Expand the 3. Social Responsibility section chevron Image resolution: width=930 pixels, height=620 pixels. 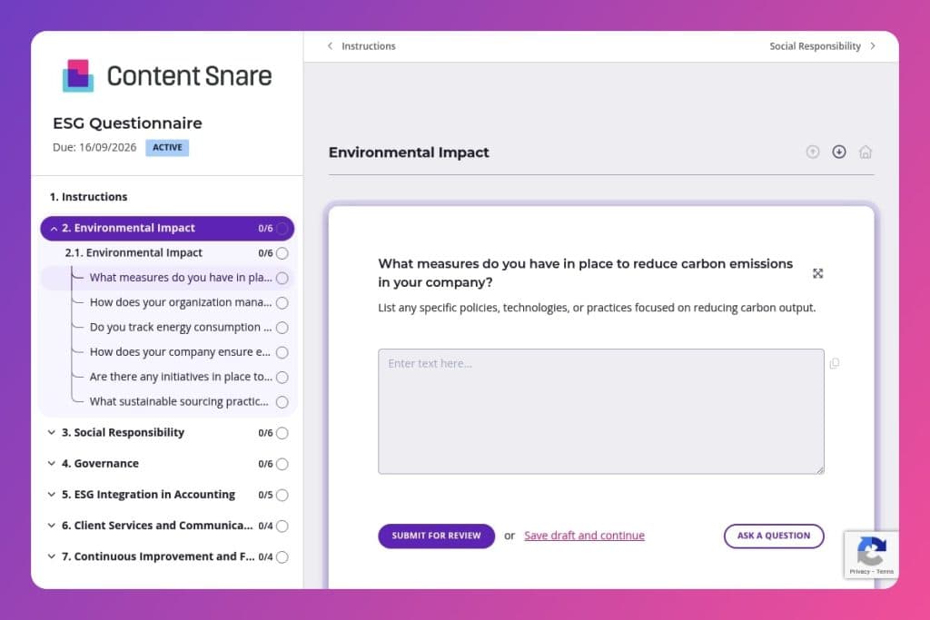[52, 433]
